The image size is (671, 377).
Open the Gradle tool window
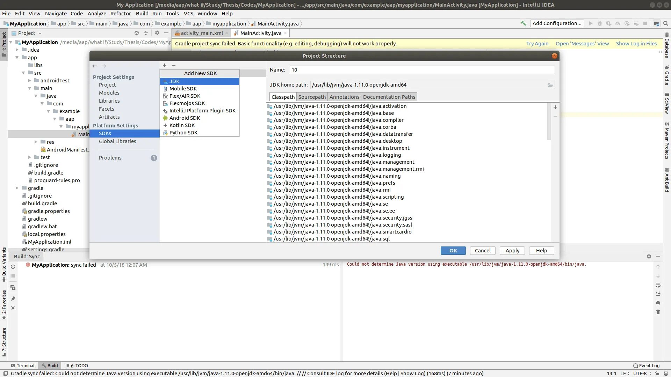point(667,75)
